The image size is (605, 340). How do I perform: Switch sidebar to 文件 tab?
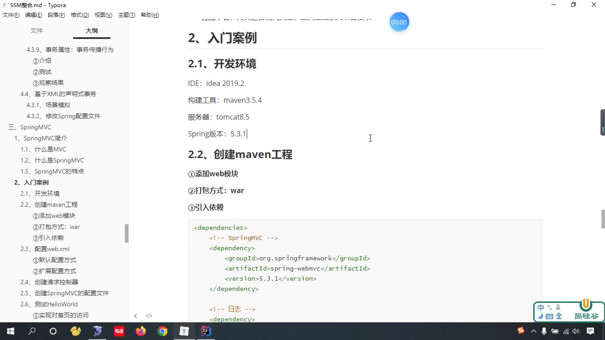click(36, 31)
